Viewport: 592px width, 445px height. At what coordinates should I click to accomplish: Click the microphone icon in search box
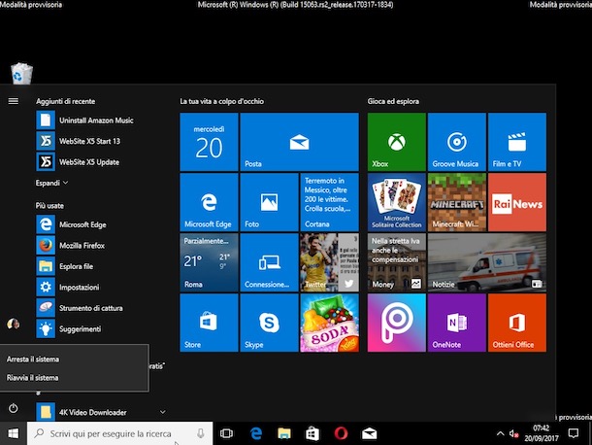201,433
